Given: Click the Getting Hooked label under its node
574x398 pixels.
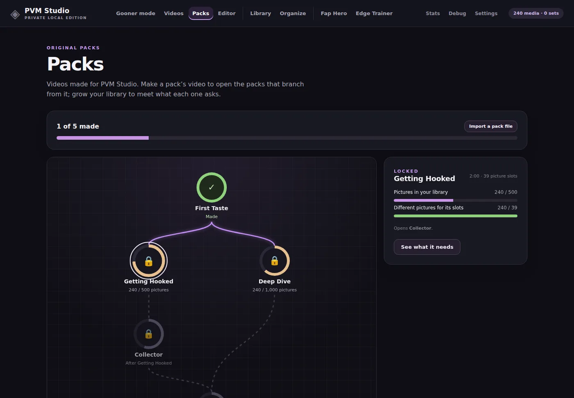Looking at the screenshot, I should click(x=148, y=281).
